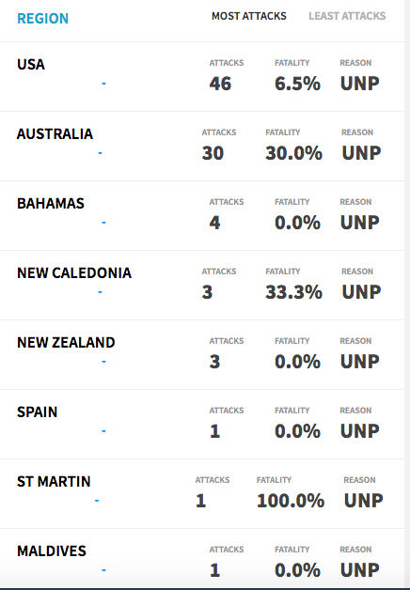Open the Australia region entry
410x590 pixels.
55,134
